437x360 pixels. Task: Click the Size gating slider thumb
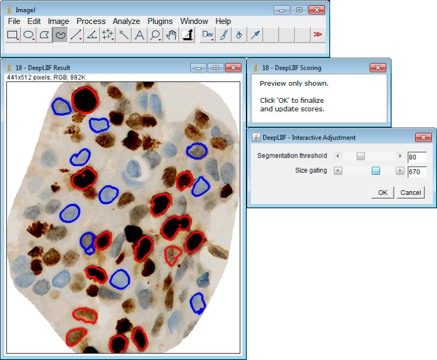(376, 171)
